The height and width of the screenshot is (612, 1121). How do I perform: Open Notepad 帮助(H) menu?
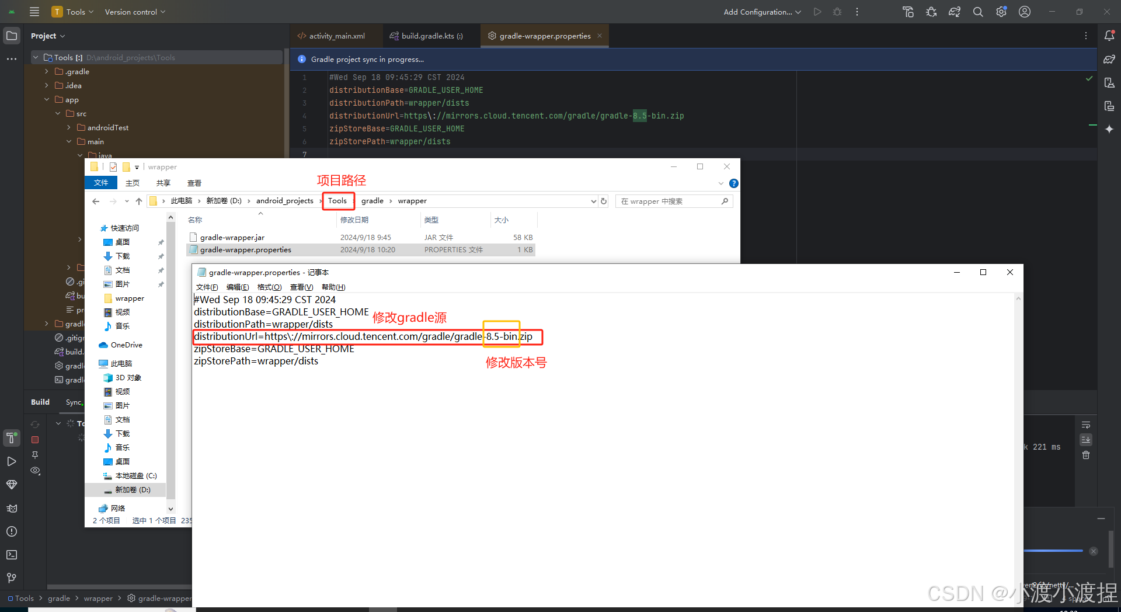coord(333,287)
